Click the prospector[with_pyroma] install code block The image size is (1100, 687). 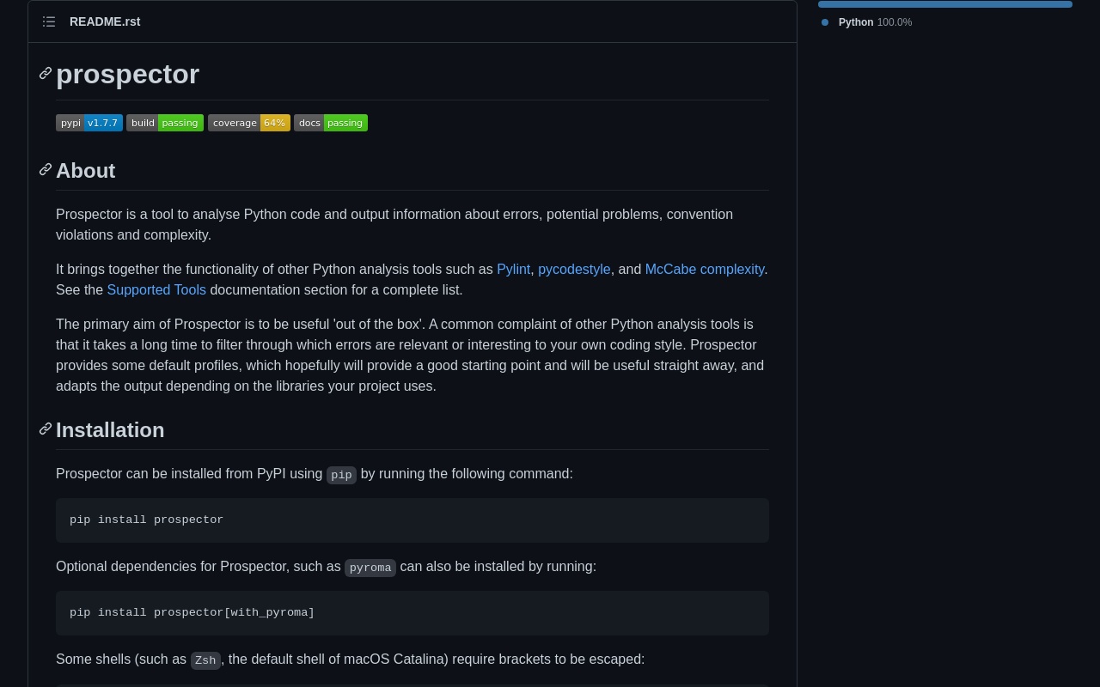pos(412,613)
